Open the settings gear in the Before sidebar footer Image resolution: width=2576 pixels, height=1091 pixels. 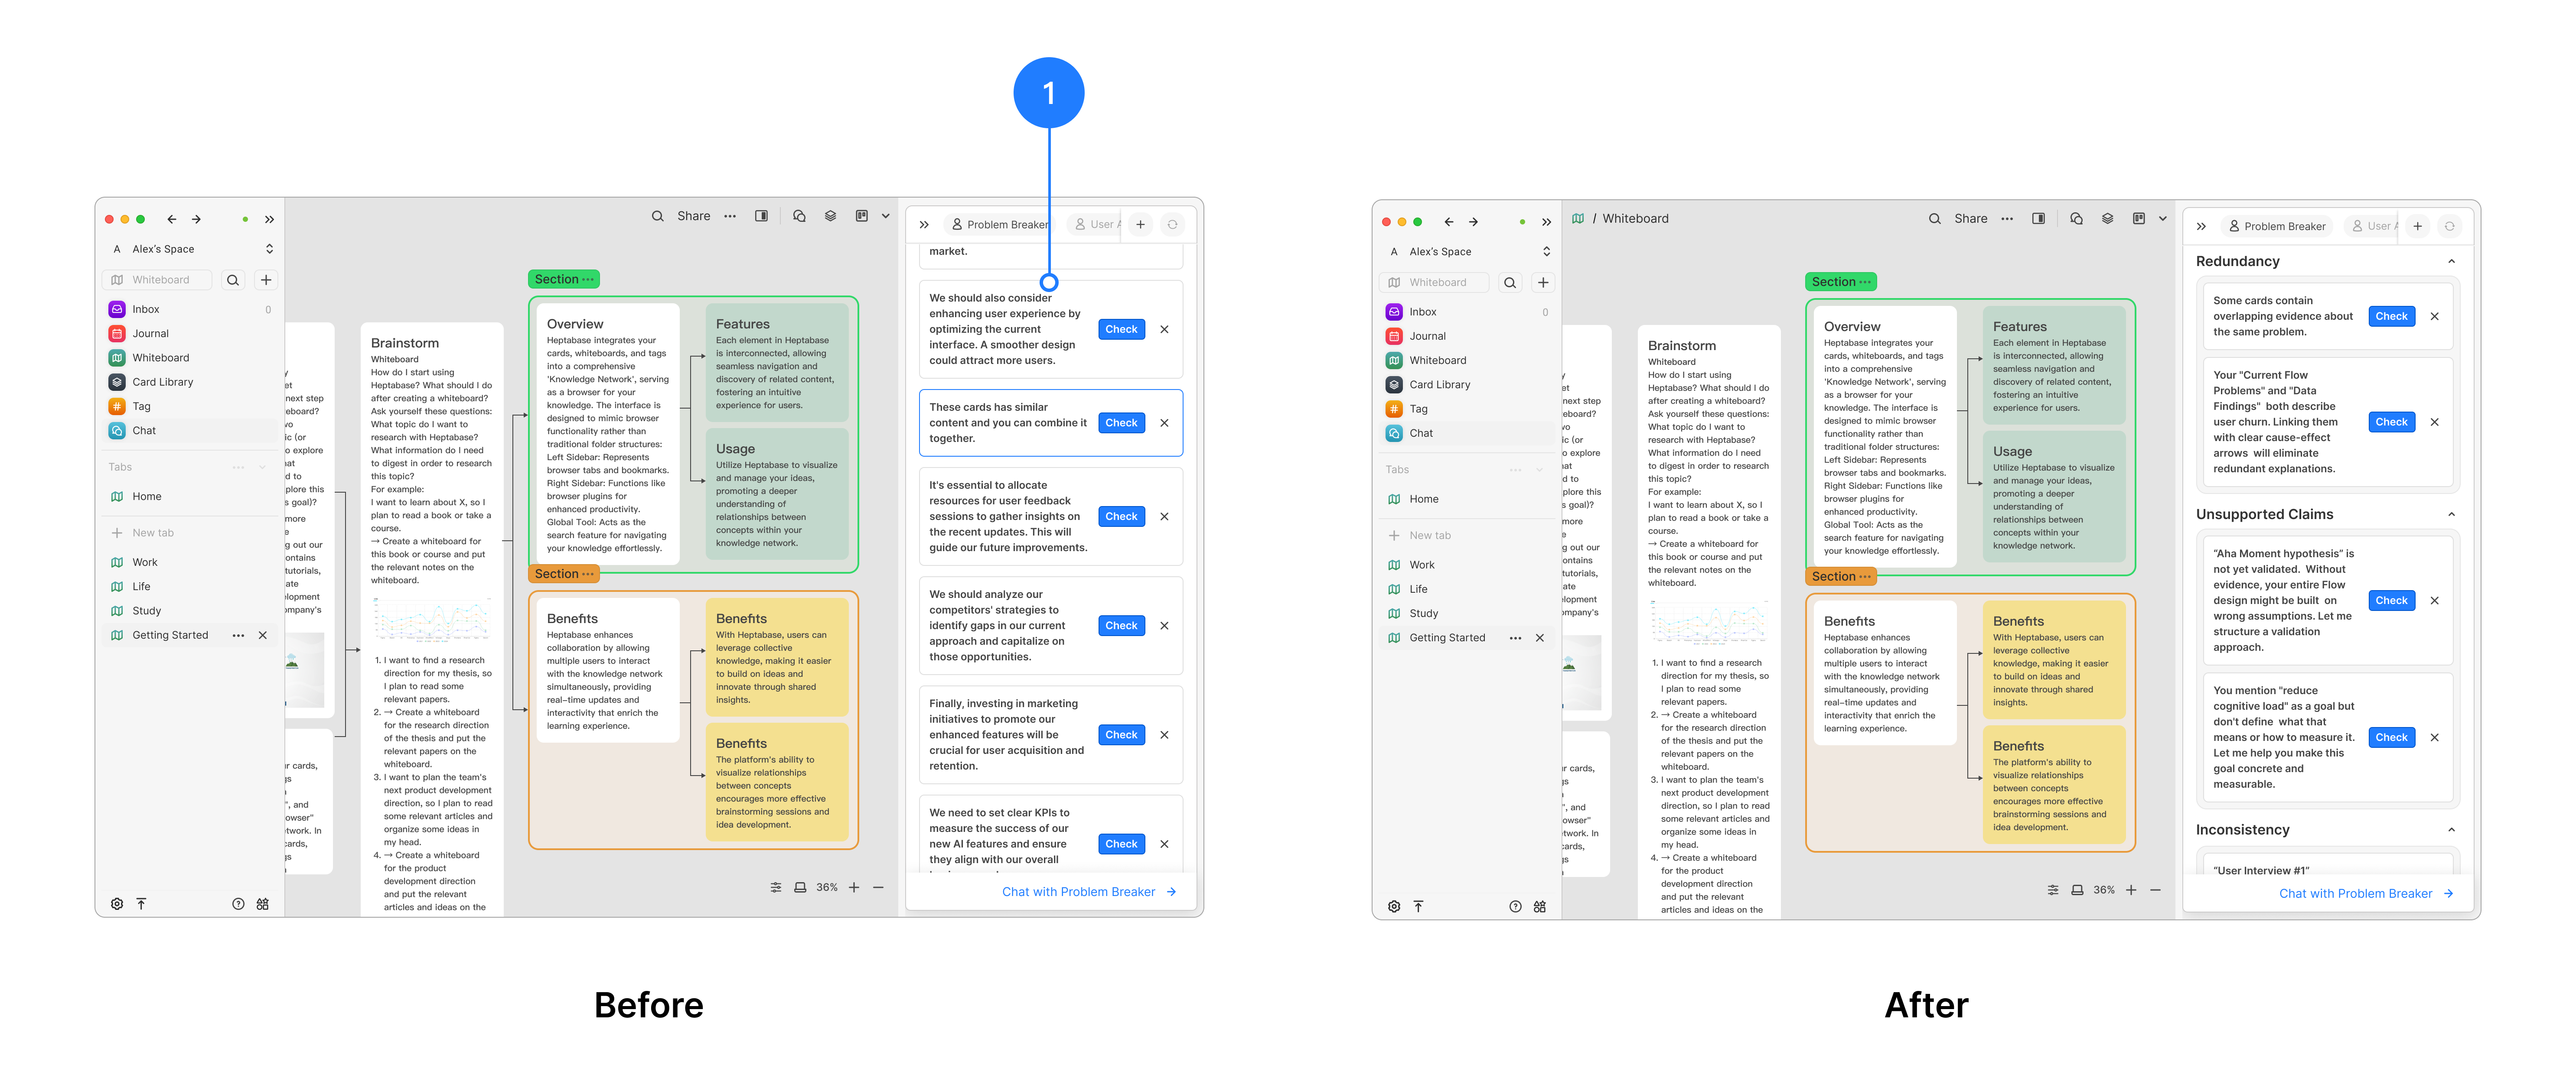click(x=117, y=904)
